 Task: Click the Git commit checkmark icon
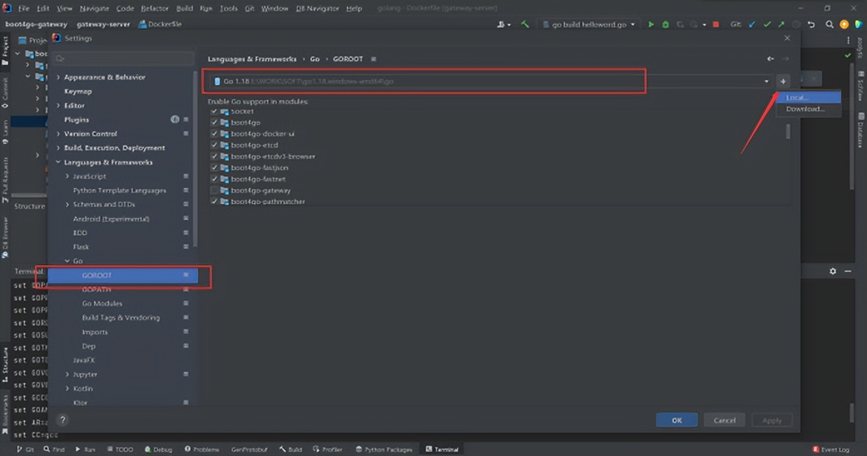pyautogui.click(x=767, y=24)
